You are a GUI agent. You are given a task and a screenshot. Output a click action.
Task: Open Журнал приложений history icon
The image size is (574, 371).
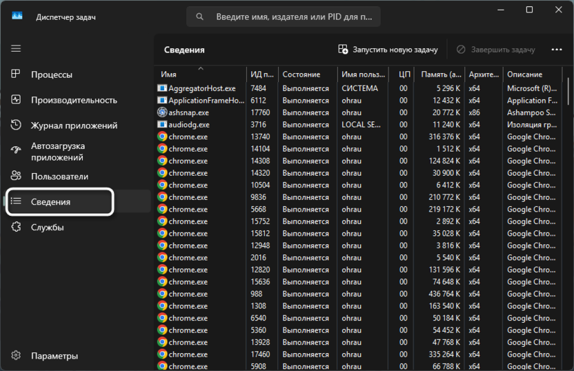pos(16,126)
